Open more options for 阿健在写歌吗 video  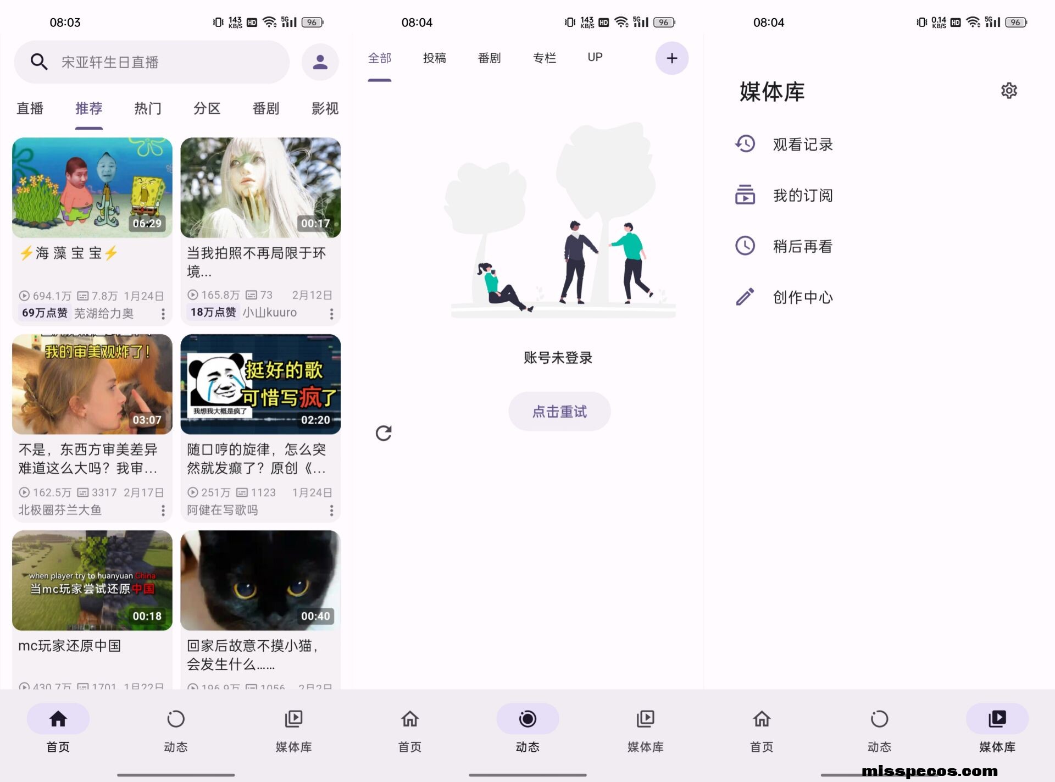(331, 511)
